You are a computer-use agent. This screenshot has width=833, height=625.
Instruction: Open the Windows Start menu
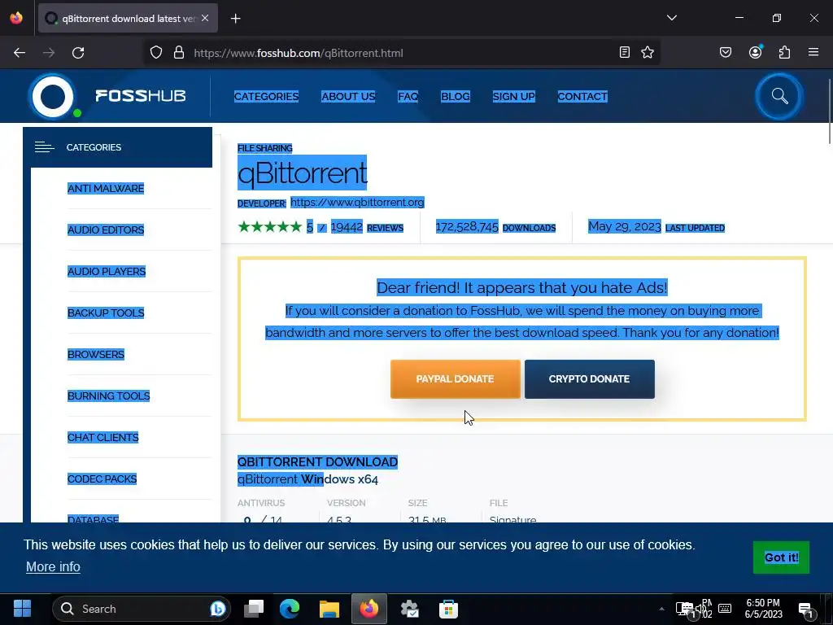[x=22, y=609]
